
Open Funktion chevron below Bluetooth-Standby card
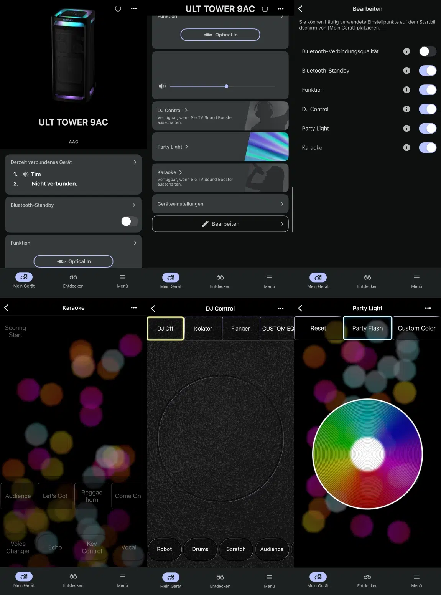point(135,243)
